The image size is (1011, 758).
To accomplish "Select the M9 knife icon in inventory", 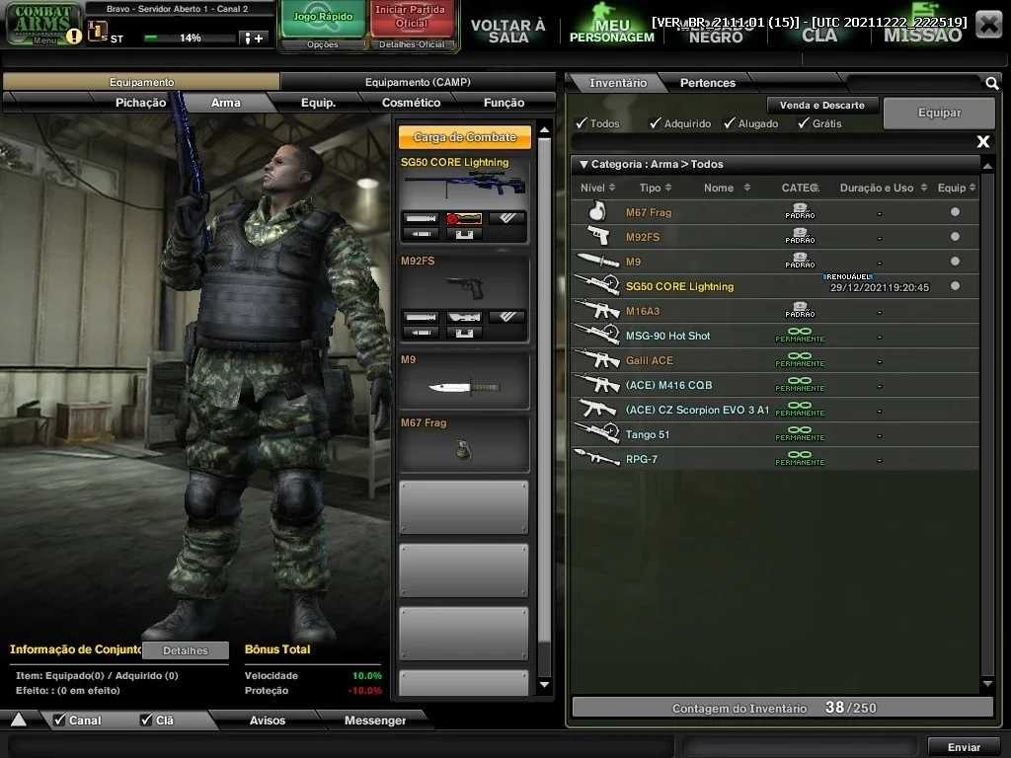I will (597, 261).
